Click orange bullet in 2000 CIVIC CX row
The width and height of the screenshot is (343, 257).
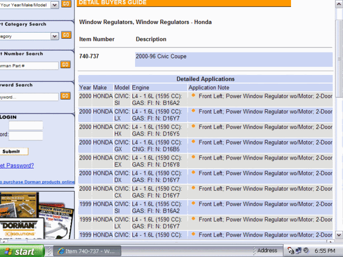pos(193,187)
